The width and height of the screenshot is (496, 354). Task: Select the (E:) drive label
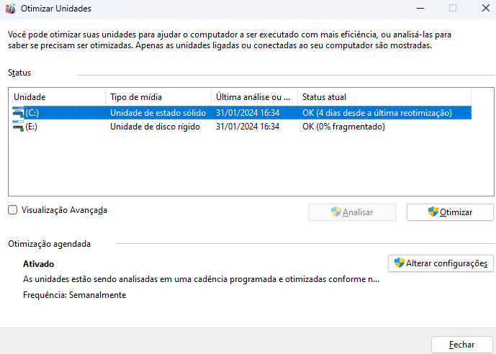32,127
